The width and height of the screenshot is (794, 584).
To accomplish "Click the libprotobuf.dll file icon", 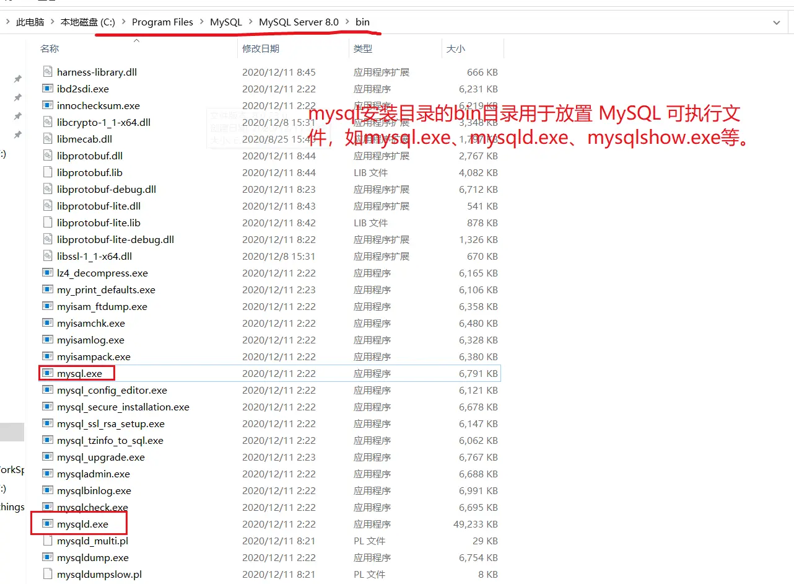I will [x=47, y=156].
